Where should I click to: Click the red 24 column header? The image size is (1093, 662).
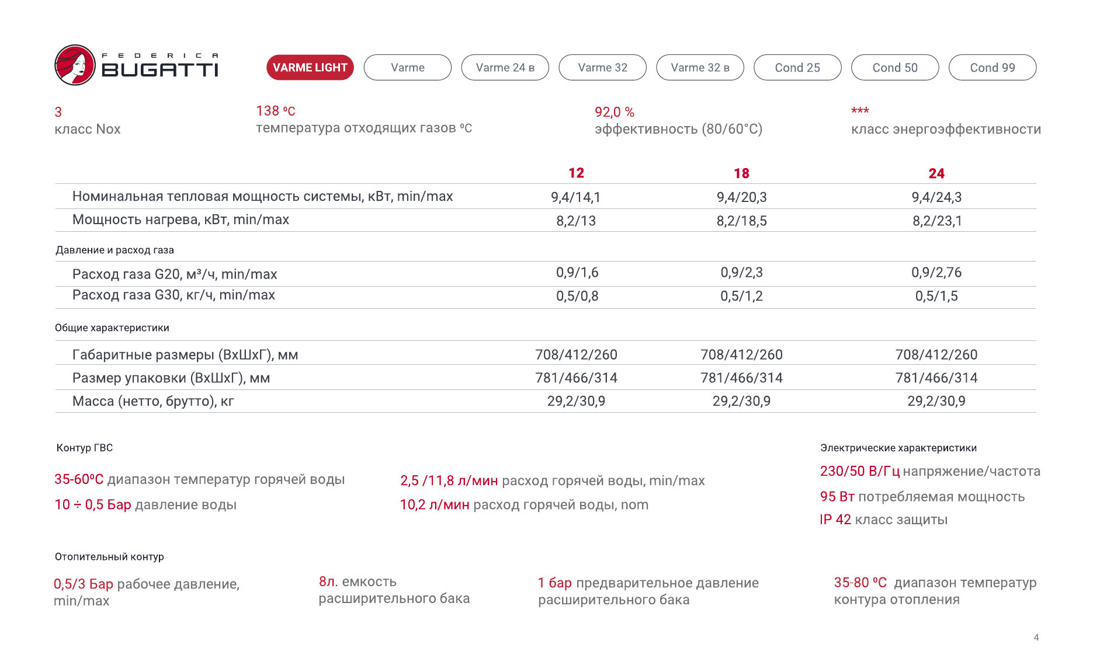coord(936,173)
